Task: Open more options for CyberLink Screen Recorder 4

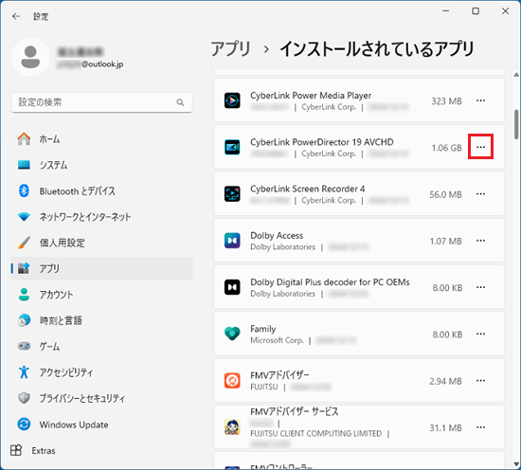Action: coord(481,194)
